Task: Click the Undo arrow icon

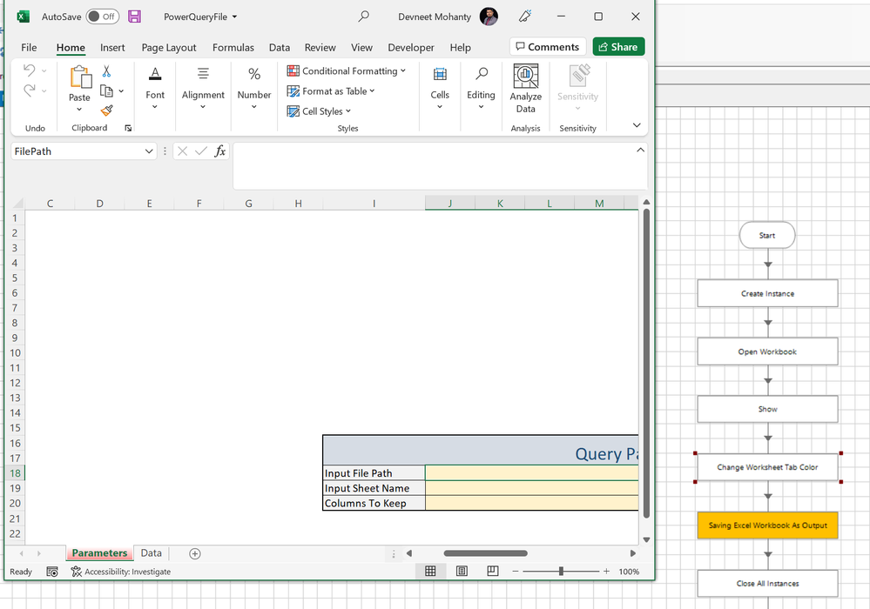Action: [x=30, y=70]
